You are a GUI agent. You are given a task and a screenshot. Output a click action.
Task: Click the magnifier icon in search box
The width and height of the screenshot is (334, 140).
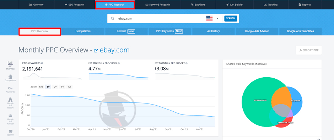[113, 18]
